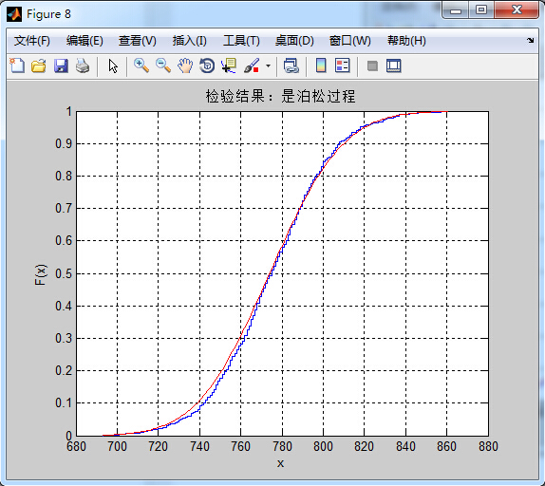
Task: Select the Rotate 3D tool
Action: tap(207, 65)
